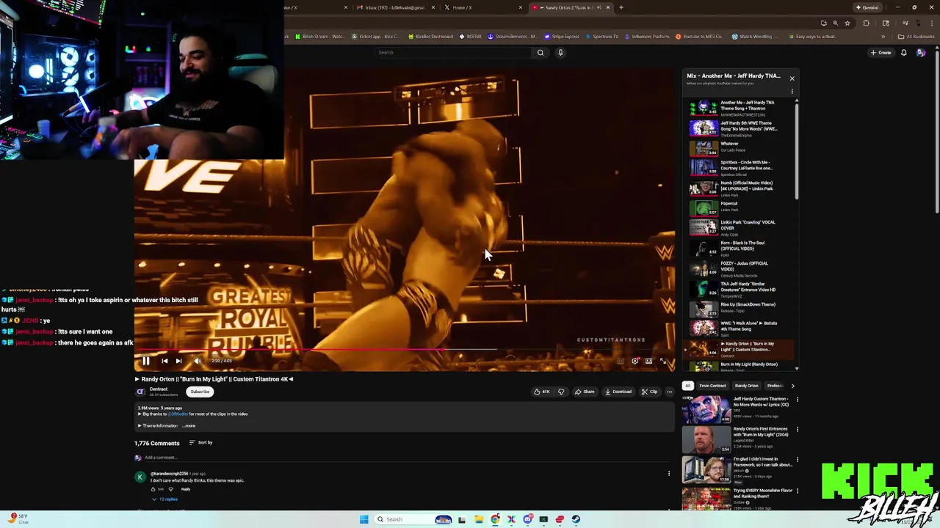This screenshot has height=528, width=940.
Task: Submit search with the magnifier icon
Action: [540, 52]
